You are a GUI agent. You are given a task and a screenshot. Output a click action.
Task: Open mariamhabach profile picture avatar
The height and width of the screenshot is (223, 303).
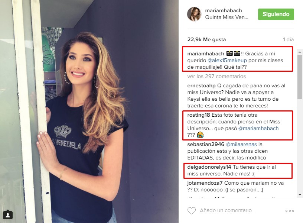(194, 14)
